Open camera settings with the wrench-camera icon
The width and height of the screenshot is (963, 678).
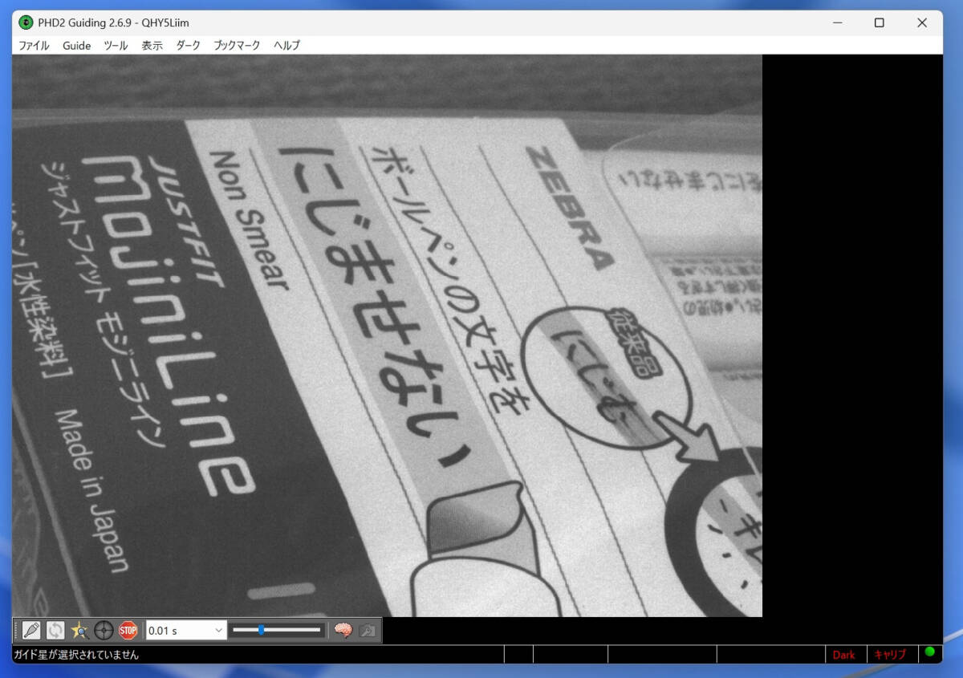tap(368, 631)
